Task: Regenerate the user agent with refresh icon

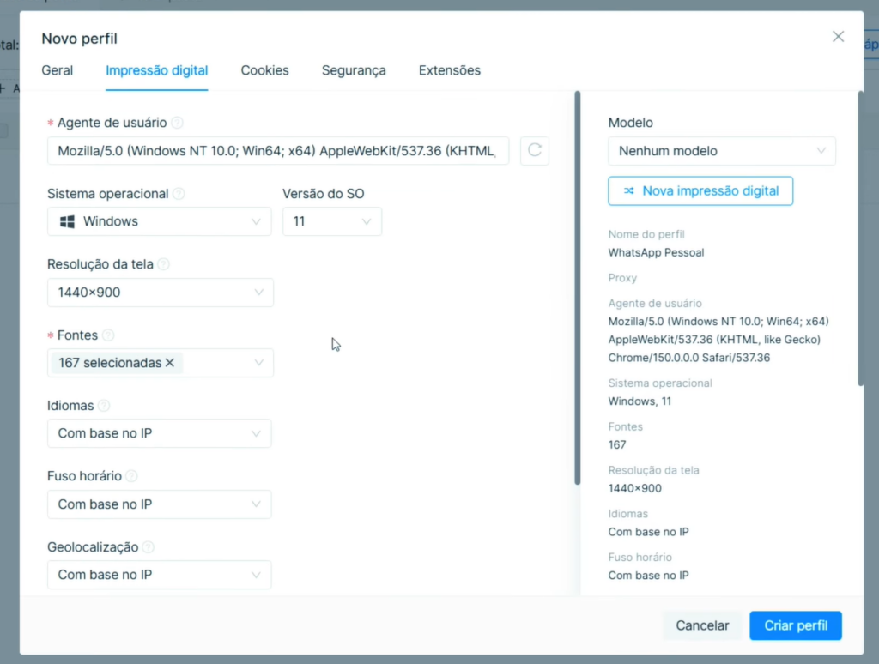Action: pyautogui.click(x=535, y=150)
